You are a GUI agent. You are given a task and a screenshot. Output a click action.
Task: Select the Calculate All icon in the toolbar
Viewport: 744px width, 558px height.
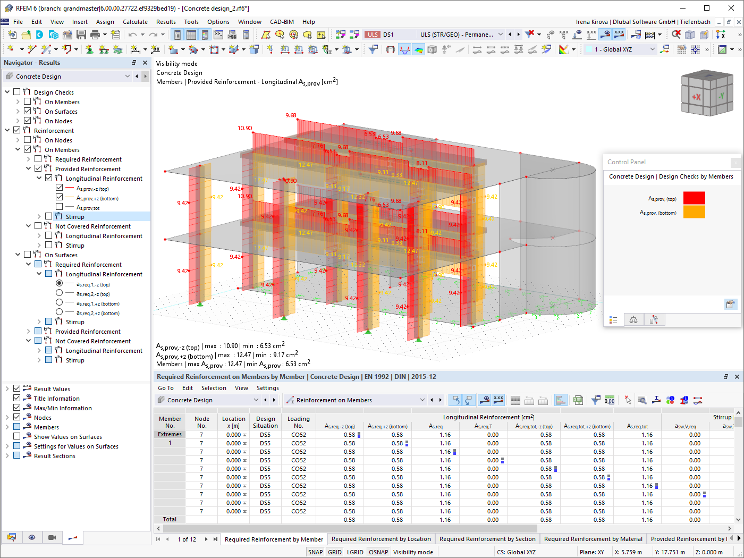(x=650, y=33)
